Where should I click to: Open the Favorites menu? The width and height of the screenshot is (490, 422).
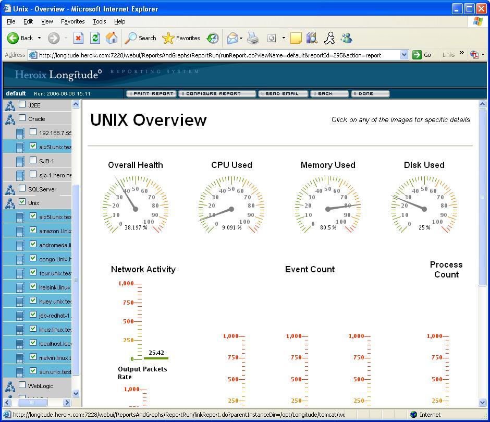[72, 21]
